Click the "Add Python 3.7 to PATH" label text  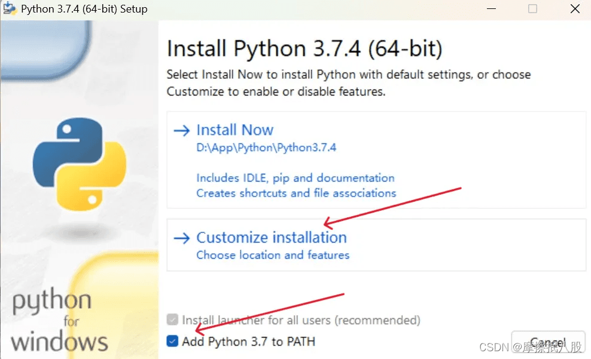pyautogui.click(x=248, y=342)
